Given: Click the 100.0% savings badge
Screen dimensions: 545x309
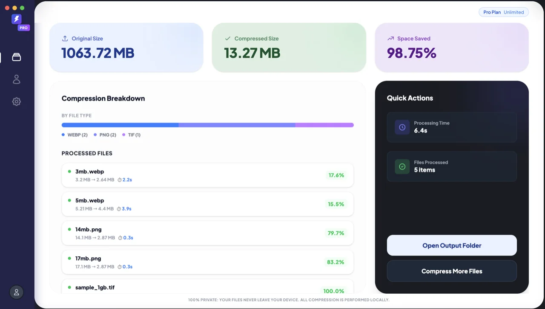Looking at the screenshot, I should (334, 291).
